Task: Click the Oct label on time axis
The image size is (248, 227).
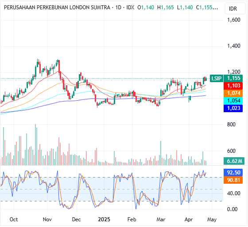Action: click(14, 219)
